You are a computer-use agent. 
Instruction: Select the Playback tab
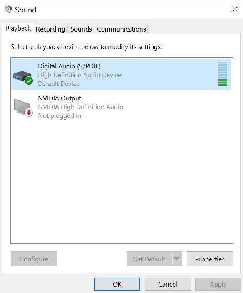click(18, 28)
